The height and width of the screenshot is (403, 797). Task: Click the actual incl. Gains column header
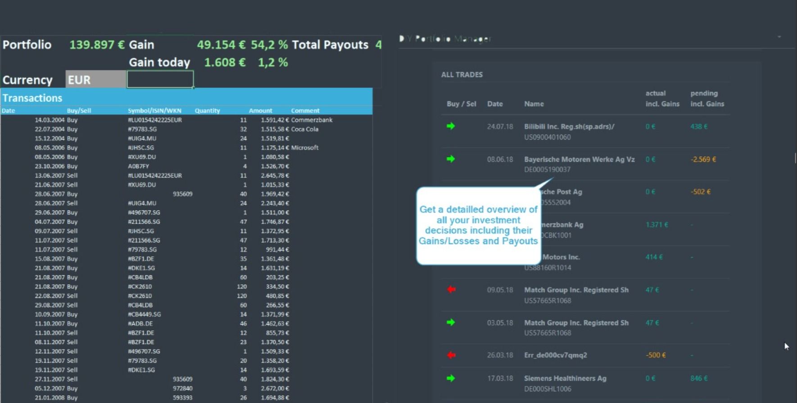662,99
